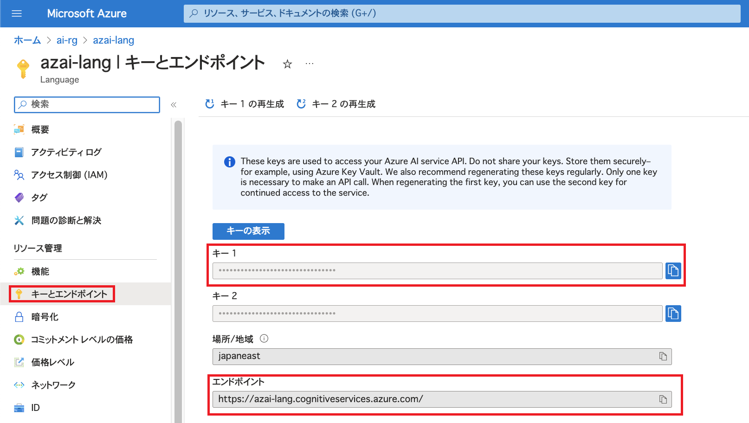The width and height of the screenshot is (749, 423).
Task: Go to ホーム breadcrumb
Action: coord(27,40)
